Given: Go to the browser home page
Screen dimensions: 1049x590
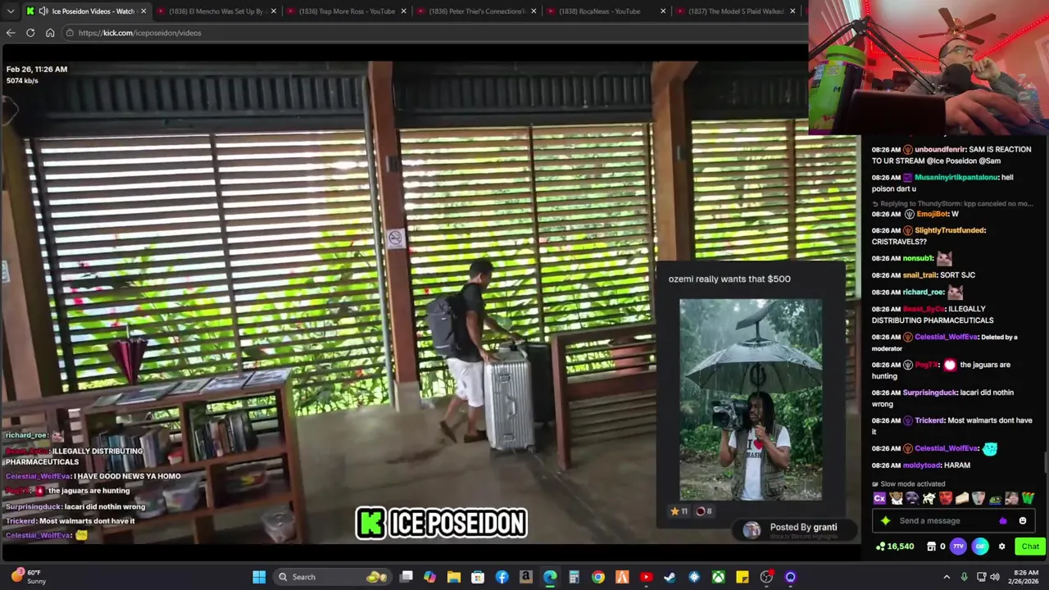Looking at the screenshot, I should click(x=50, y=33).
